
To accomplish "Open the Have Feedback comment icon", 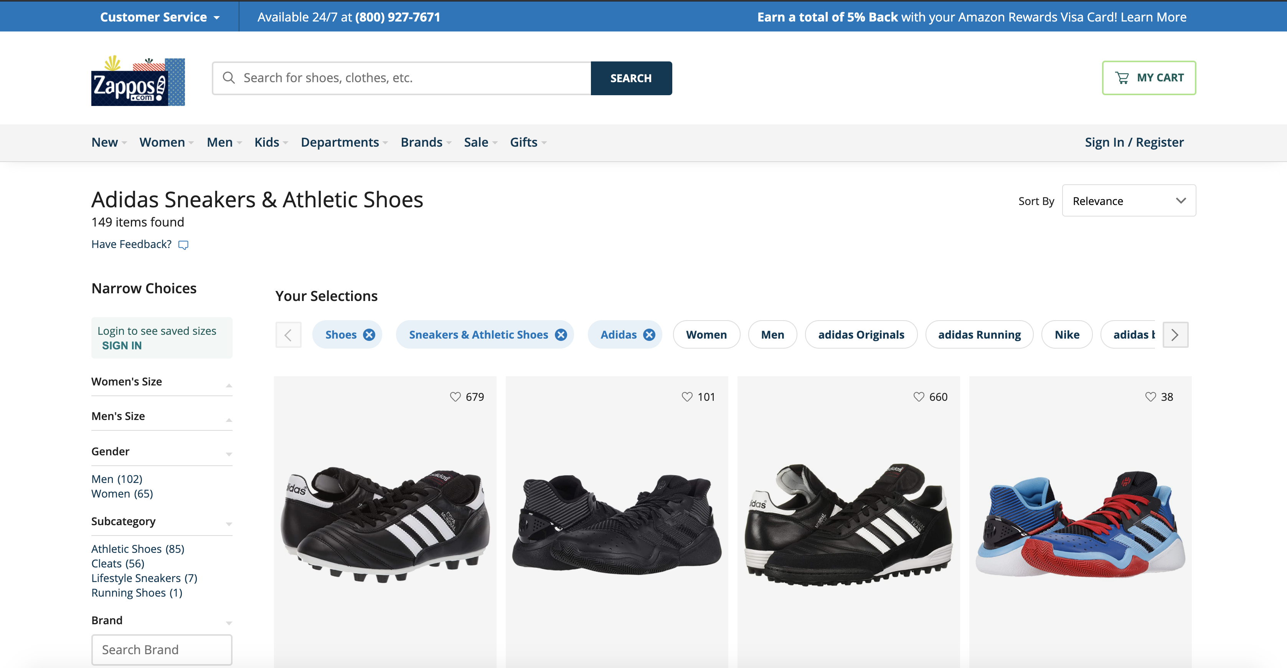I will point(183,245).
